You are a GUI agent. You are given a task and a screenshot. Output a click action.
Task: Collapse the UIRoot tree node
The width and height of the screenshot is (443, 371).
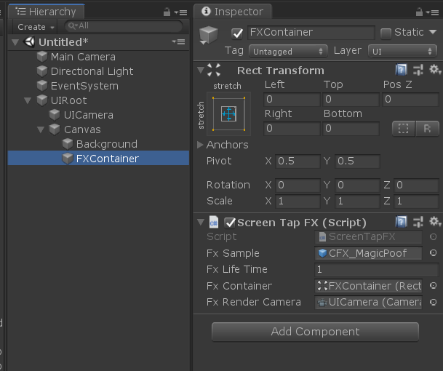click(x=28, y=100)
